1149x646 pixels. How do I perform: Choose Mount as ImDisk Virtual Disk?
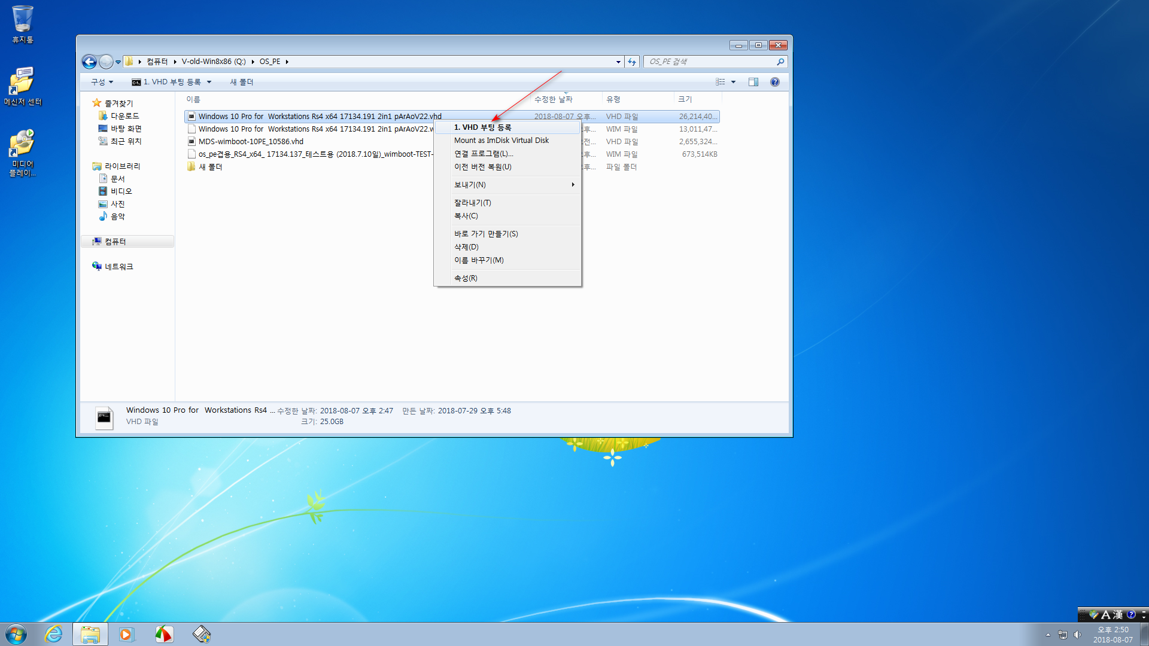tap(507, 141)
